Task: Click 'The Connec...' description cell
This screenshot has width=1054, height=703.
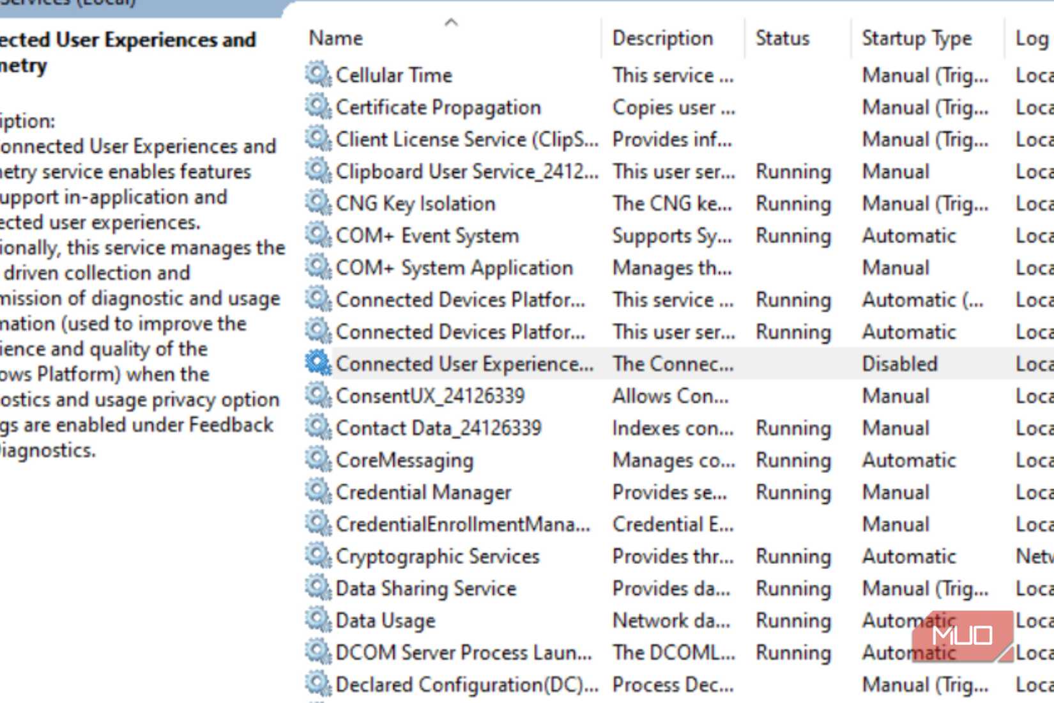Action: 673,364
